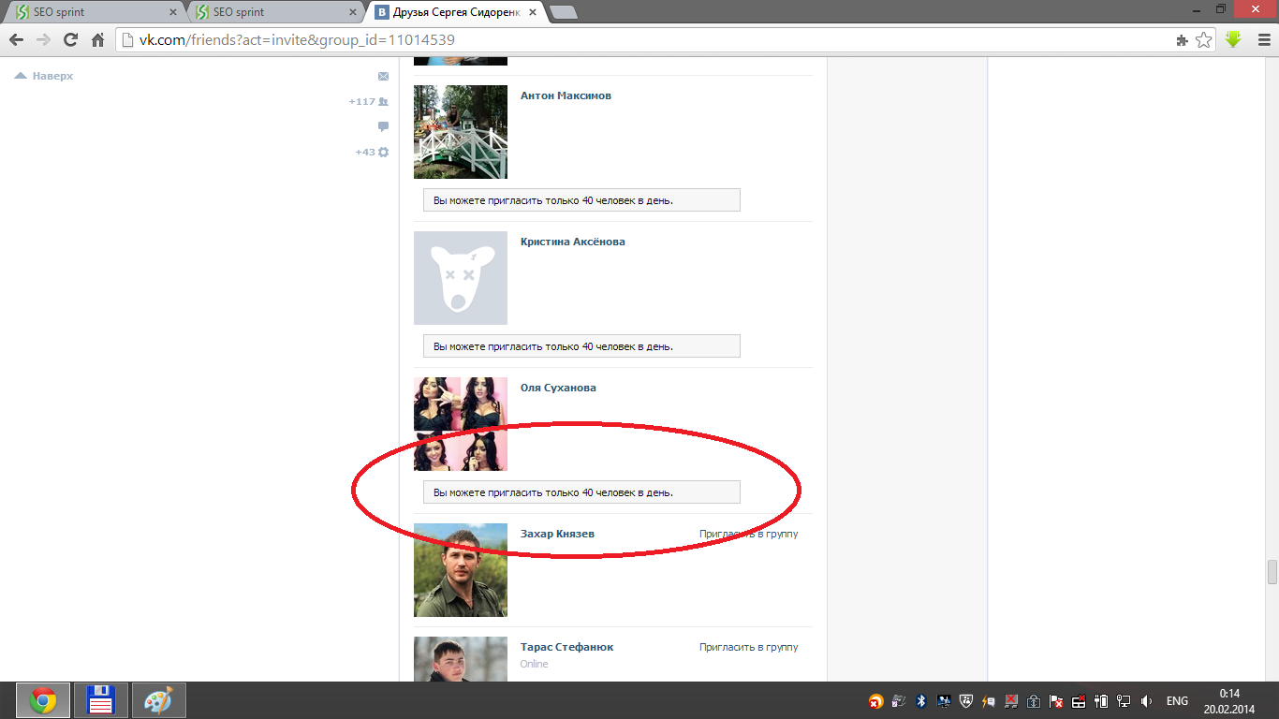Click the 40-per-day limit message under Оля Суханова

click(581, 492)
